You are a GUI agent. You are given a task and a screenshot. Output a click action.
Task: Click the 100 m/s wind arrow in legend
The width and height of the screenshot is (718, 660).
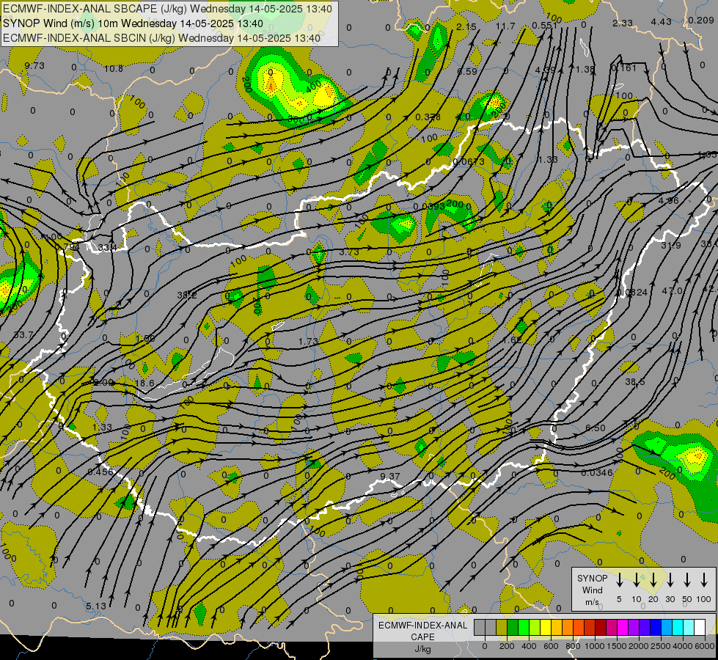(x=704, y=580)
